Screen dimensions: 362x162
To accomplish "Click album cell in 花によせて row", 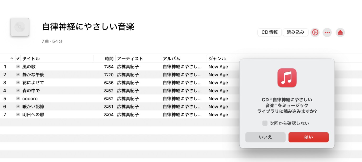I will click(x=182, y=83).
